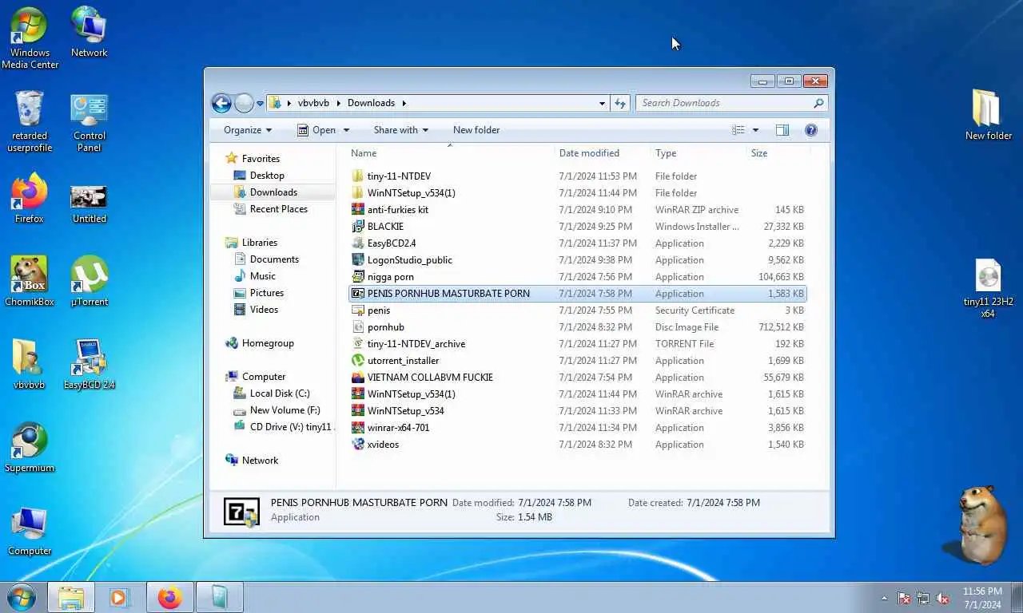Open the Pictures library
Viewport: 1023px width, 613px height.
pos(266,293)
